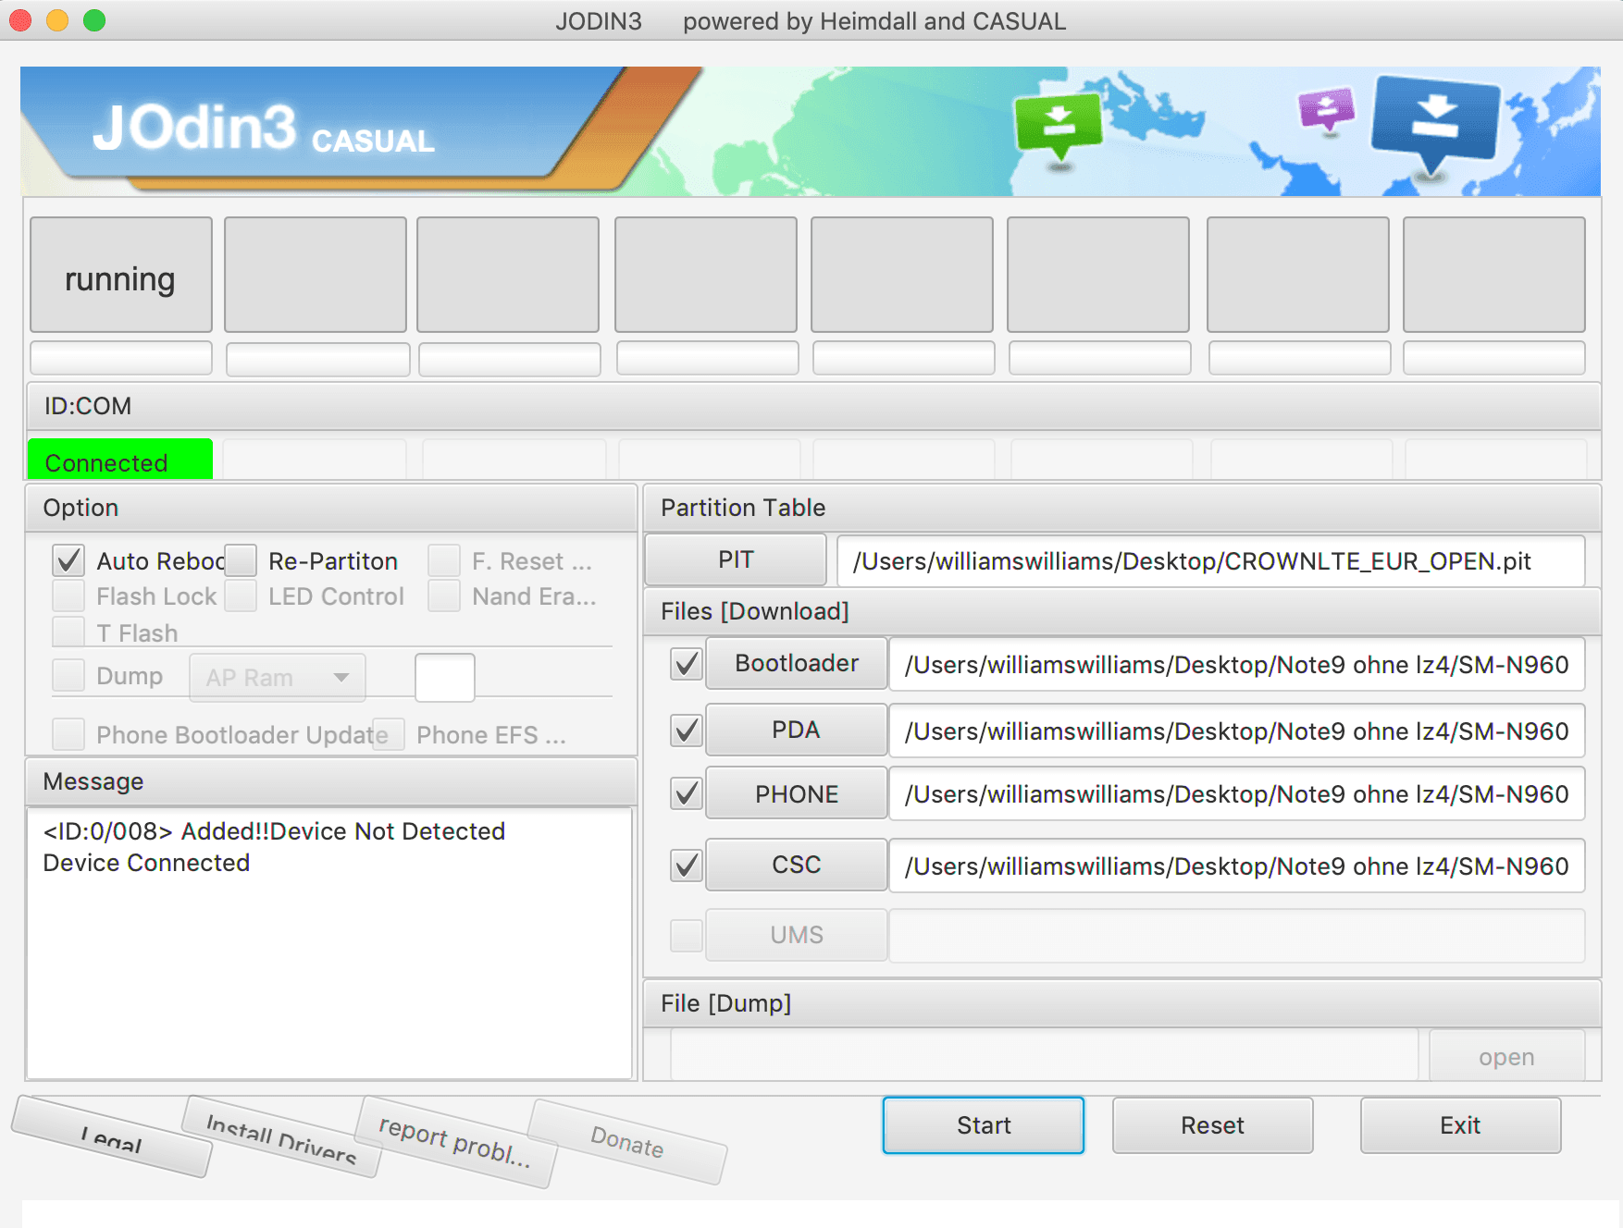
Task: Enable the Phone EFS checkbox
Action: click(389, 734)
